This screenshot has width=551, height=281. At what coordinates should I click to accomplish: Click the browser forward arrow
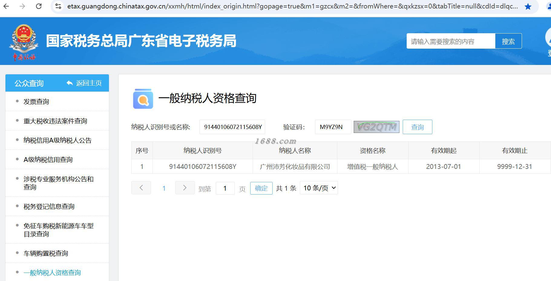coord(22,6)
